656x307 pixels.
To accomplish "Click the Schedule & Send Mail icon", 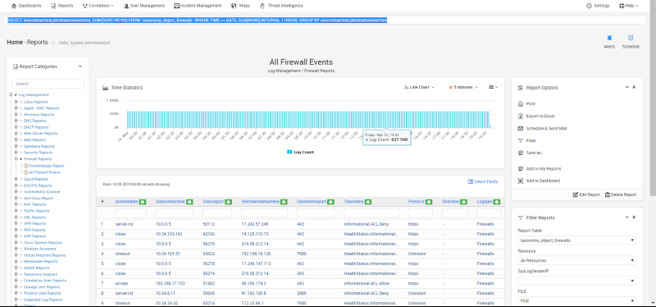I will pos(521,129).
